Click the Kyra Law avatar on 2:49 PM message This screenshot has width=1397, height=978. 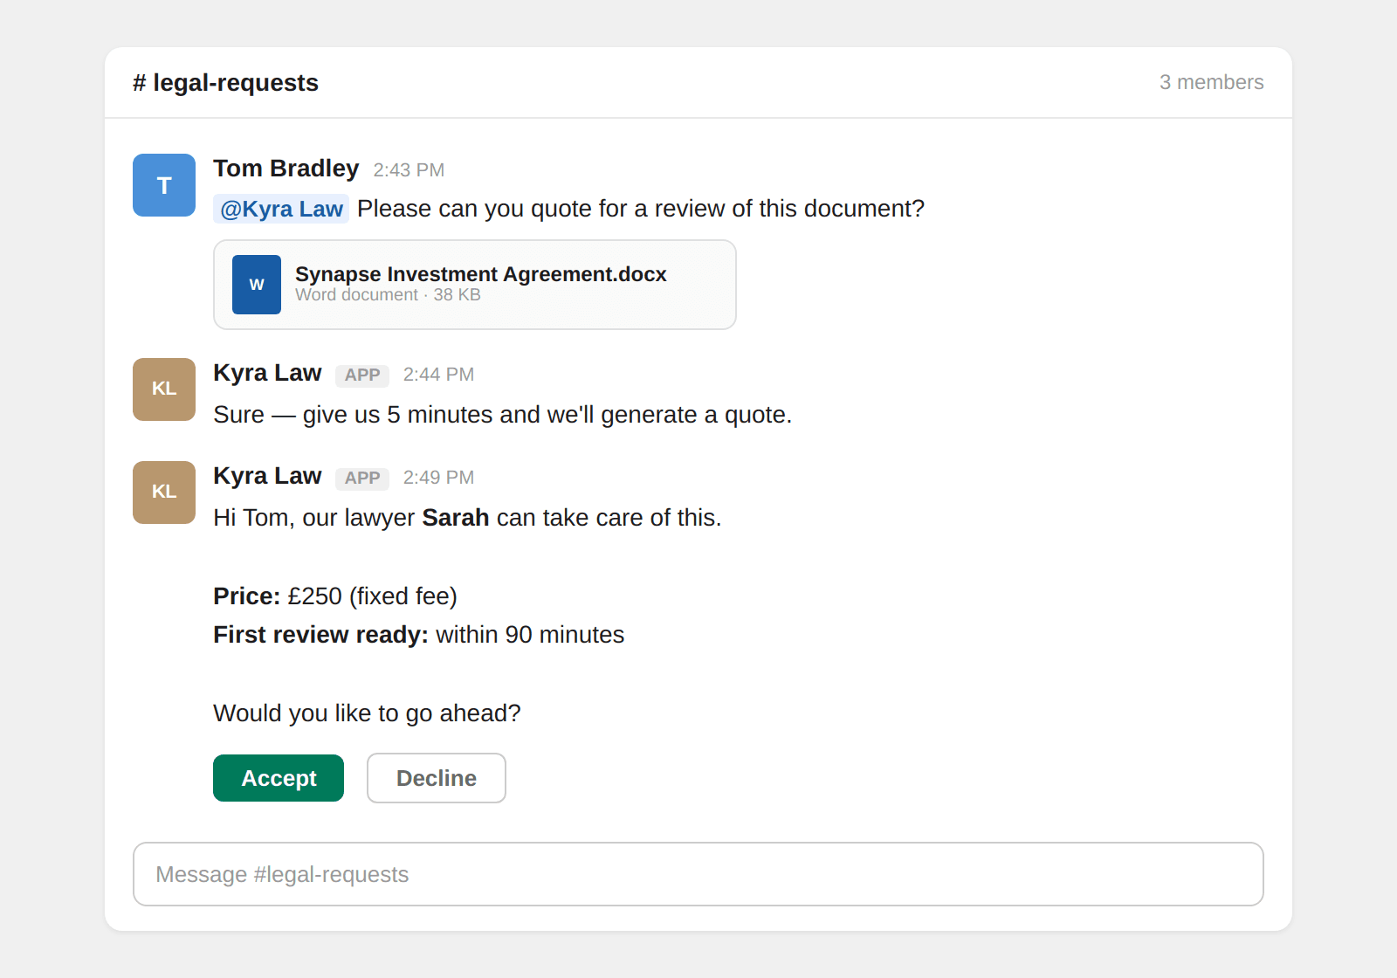164,492
